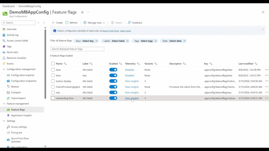The image size is (269, 151).
Task: Click Disabled telemetry for beta test row
Action: [x=129, y=75]
